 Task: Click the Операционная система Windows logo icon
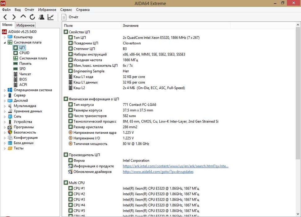[x=10, y=90]
